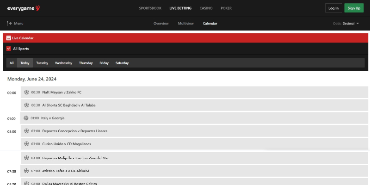The image size is (370, 185).
Task: Open the POKER section
Action: pyautogui.click(x=226, y=8)
